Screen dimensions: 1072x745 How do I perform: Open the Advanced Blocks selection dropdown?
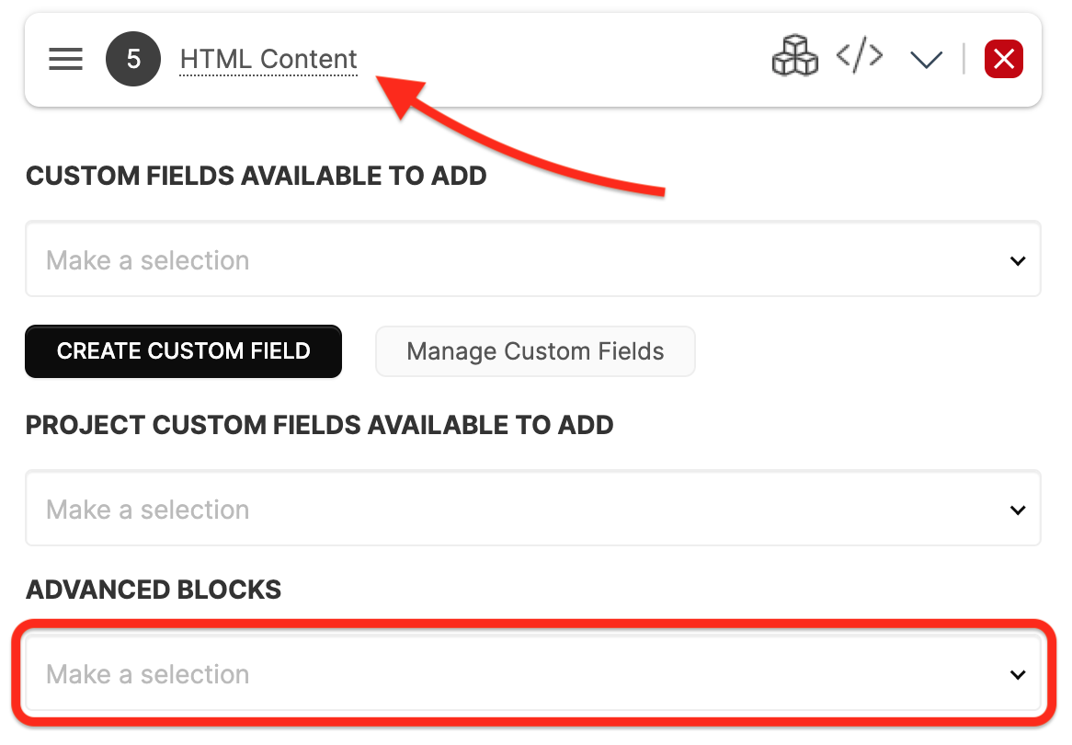pyautogui.click(x=533, y=672)
